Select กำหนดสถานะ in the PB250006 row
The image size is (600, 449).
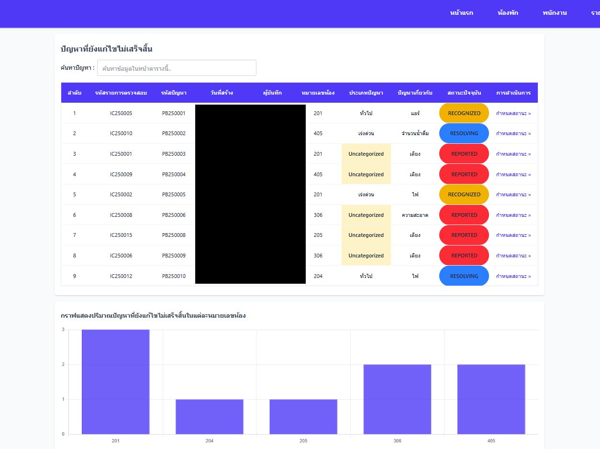(x=513, y=215)
